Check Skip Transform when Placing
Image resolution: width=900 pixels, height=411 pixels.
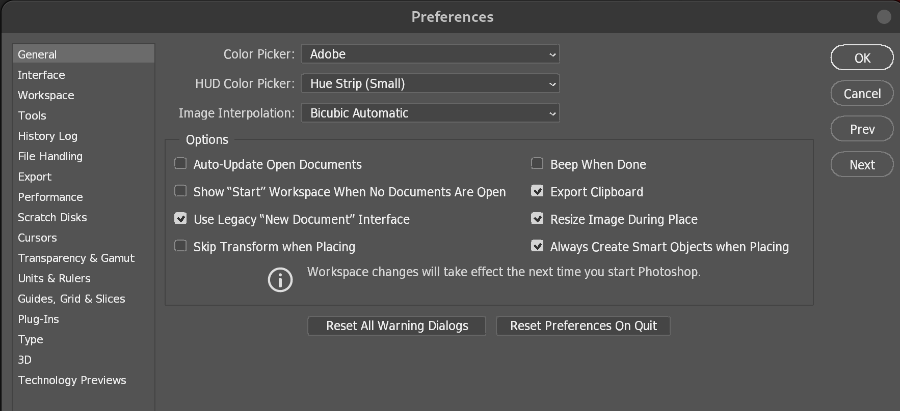pyautogui.click(x=180, y=246)
